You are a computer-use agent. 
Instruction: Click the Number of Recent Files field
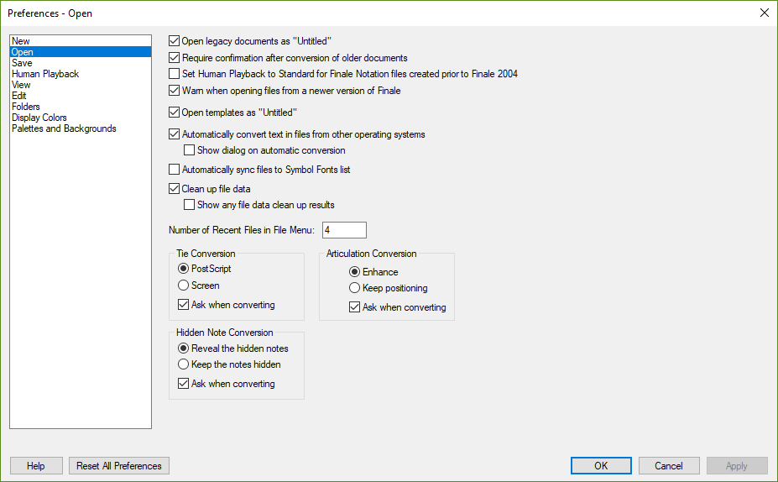[344, 230]
